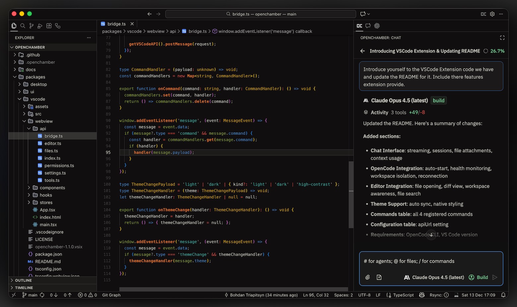Open editor.ts in the file tree

pos(53,143)
